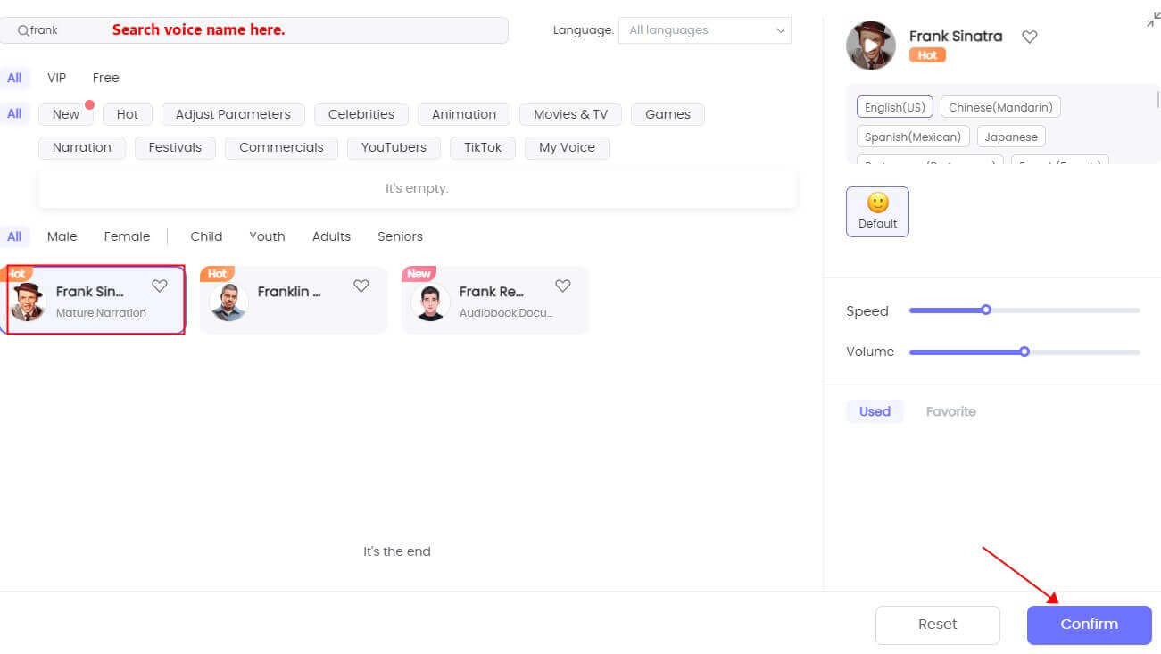Click the Confirm button
Screen dimensions: 1161x654
1090,625
